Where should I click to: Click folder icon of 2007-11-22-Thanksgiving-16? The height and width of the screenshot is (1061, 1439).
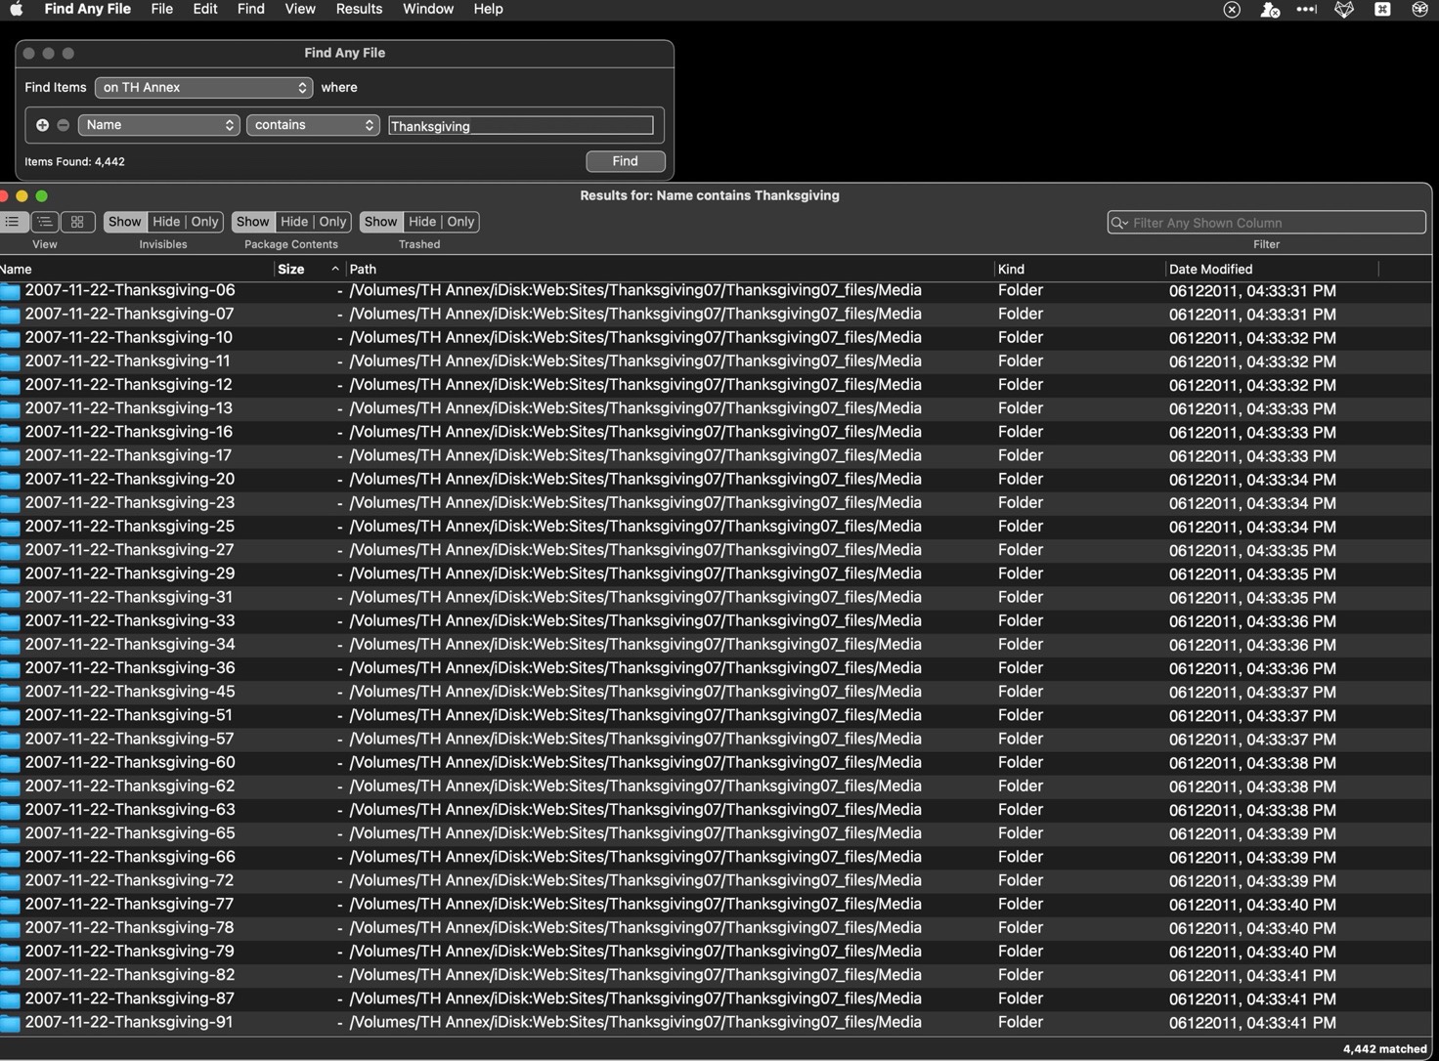click(x=10, y=433)
